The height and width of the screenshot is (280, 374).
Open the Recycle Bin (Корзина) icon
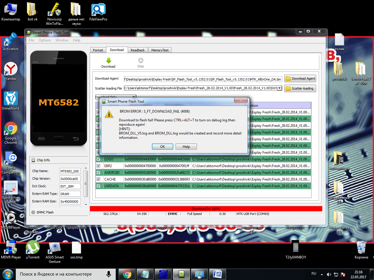(361, 247)
